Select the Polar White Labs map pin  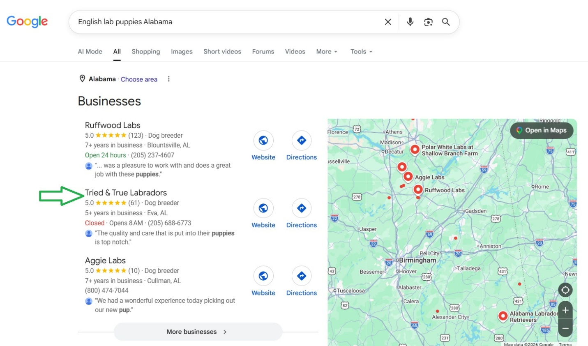point(415,150)
